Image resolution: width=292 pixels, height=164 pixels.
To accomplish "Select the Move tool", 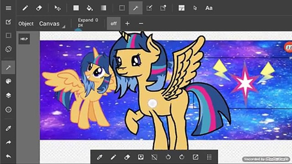I will click(x=57, y=8).
